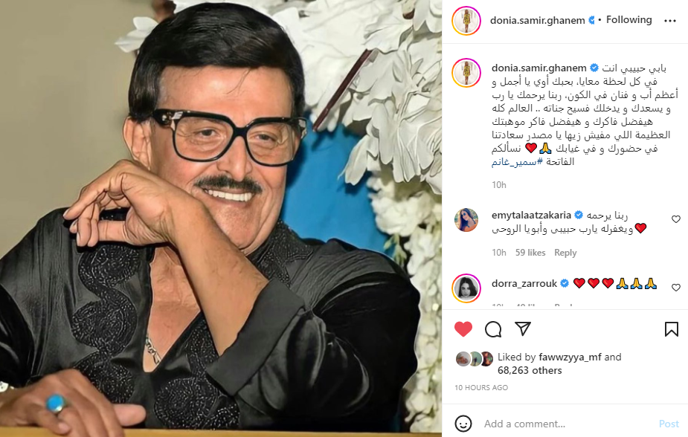Save the post with the bookmark icon
Screen dimensions: 688x437
[x=672, y=329]
